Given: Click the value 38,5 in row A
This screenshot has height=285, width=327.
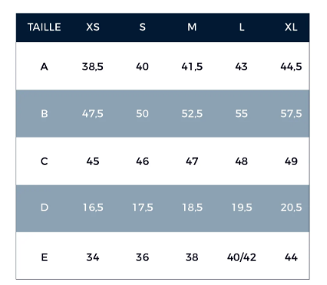Looking at the screenshot, I should [x=93, y=67].
